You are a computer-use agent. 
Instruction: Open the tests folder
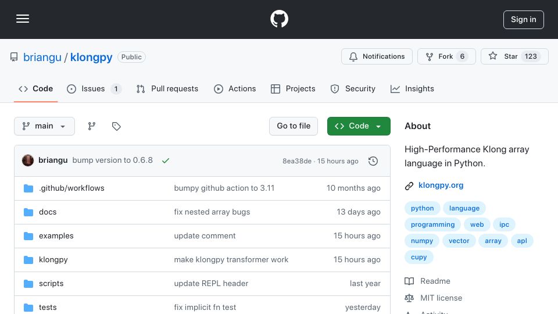click(48, 307)
